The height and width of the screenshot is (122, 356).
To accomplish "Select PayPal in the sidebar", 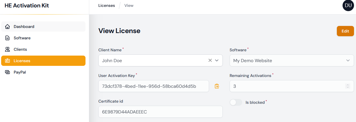I will pos(20,72).
